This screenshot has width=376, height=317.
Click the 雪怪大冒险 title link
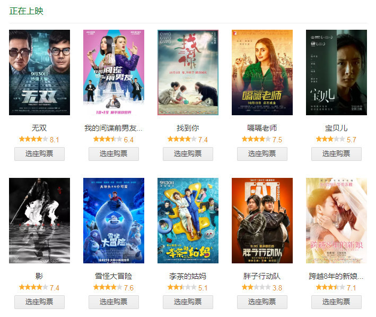pos(113,276)
